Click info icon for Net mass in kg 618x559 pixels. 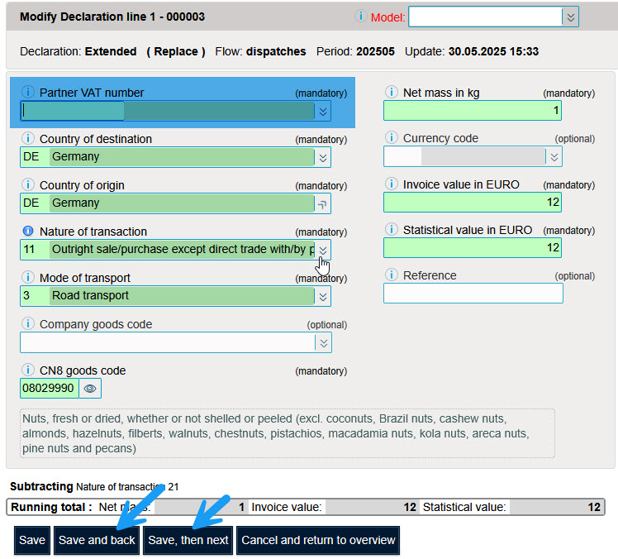coord(391,92)
